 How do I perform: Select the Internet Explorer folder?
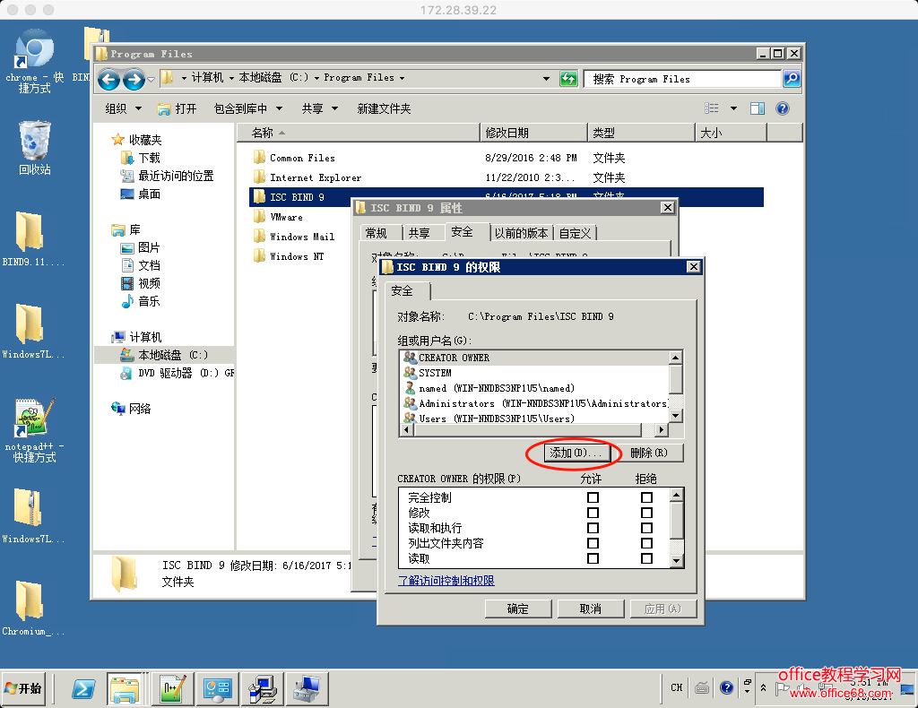click(x=315, y=177)
